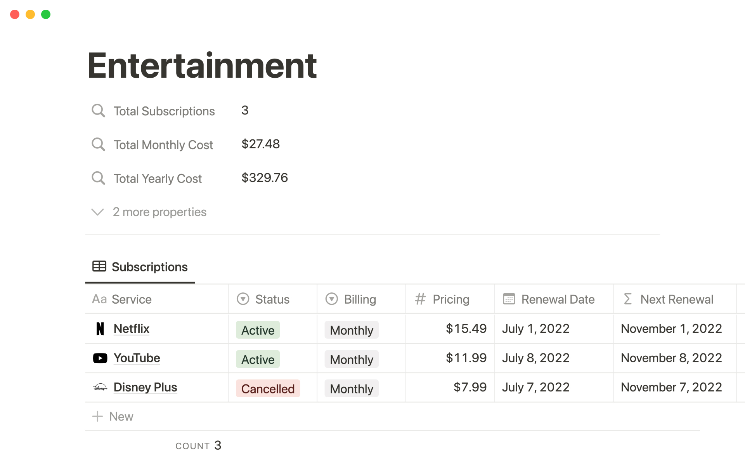Click the Netflix logo icon
The height and width of the screenshot is (466, 745).
tap(100, 329)
